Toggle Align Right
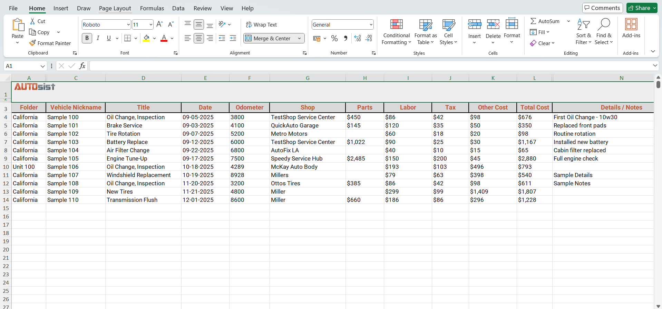662x309 pixels. tap(210, 38)
